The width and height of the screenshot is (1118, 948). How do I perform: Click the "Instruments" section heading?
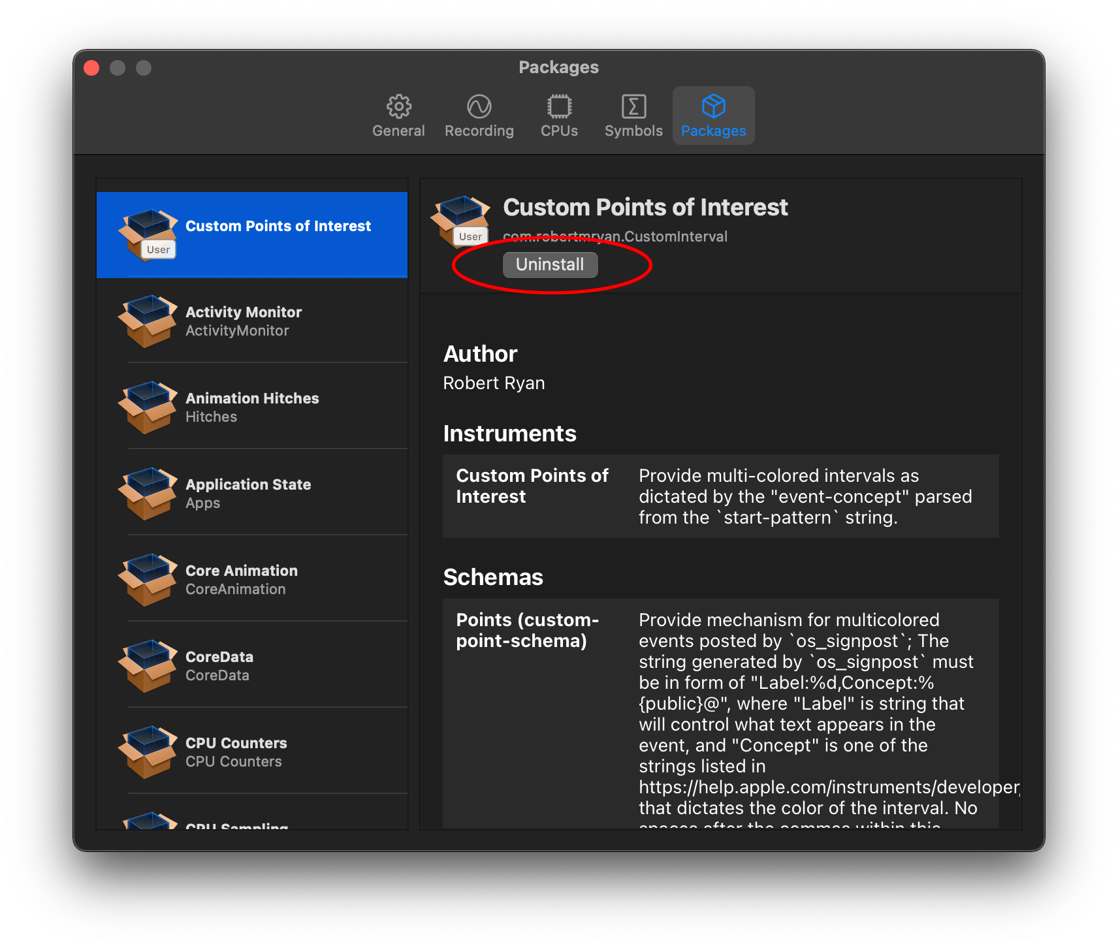(509, 434)
